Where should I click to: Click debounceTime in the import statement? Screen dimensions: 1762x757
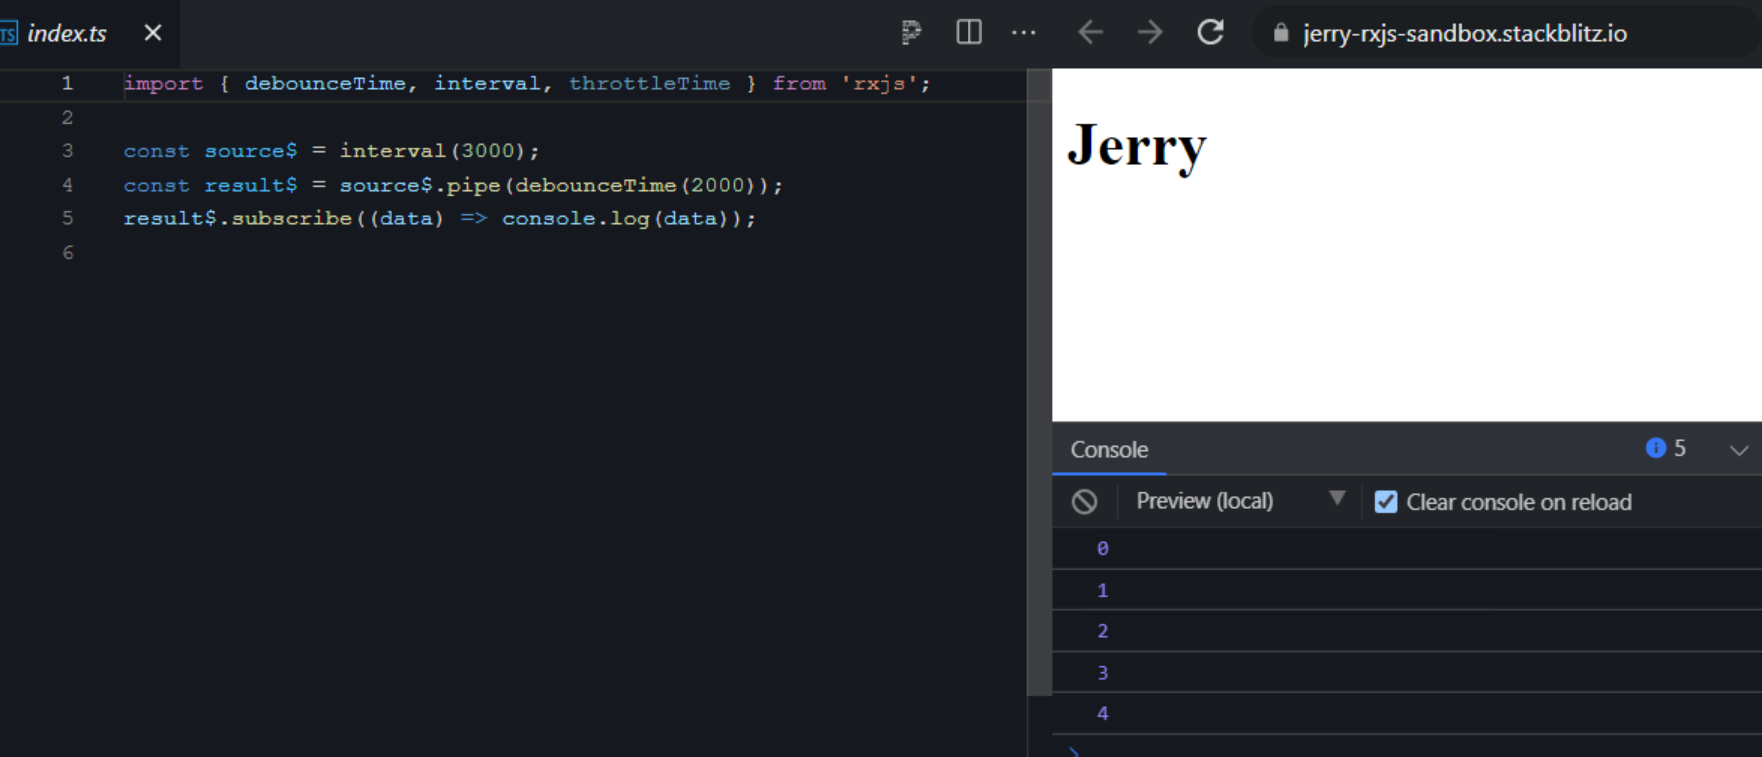coord(325,84)
